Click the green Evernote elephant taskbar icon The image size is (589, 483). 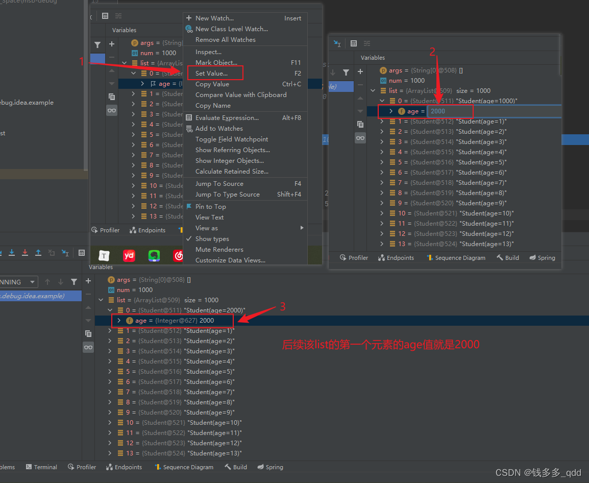(x=154, y=256)
